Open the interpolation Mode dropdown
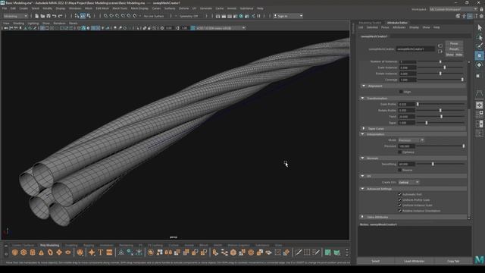The image size is (485, 273). point(411,140)
